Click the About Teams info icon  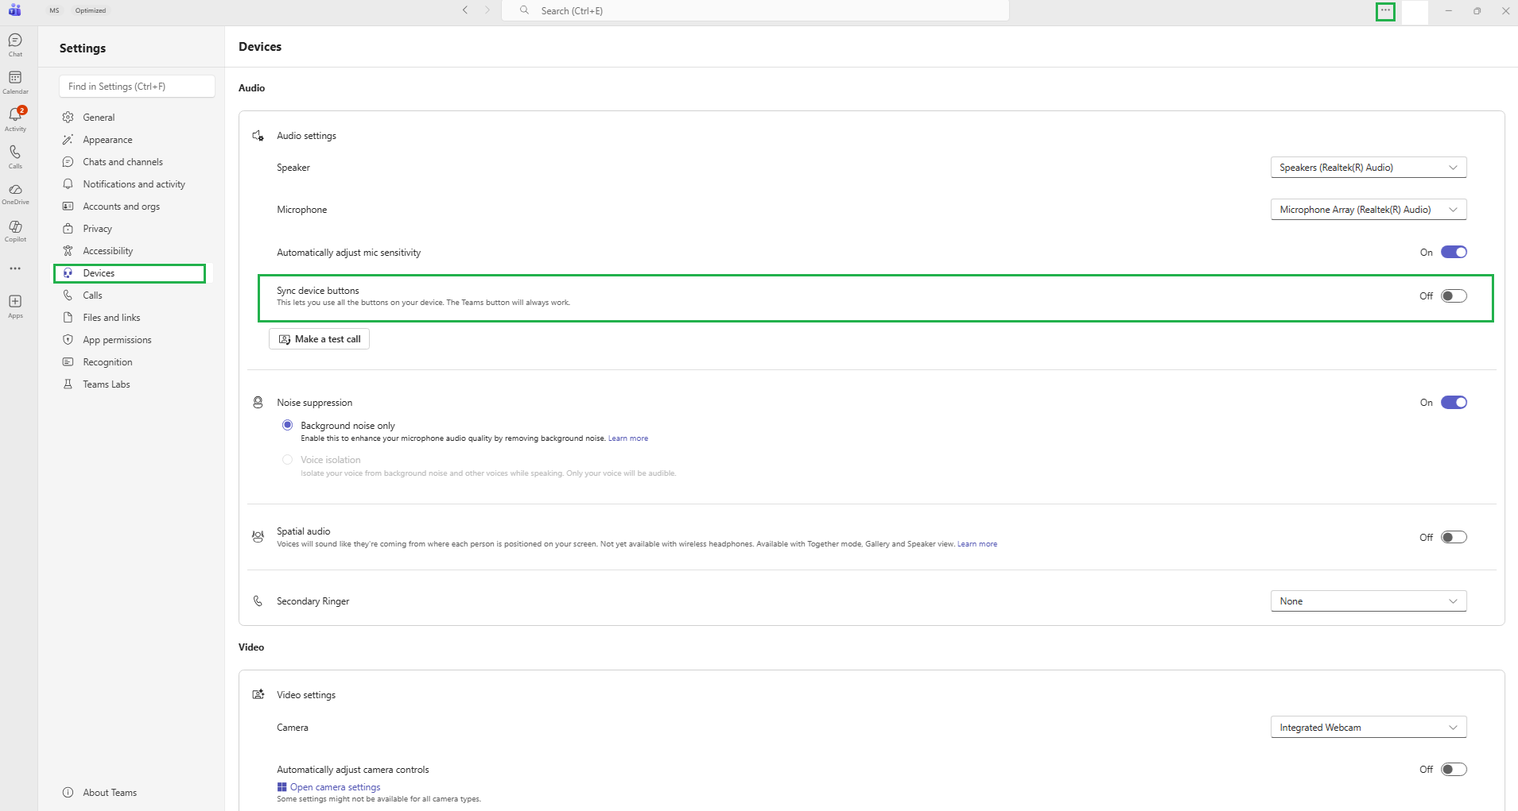[x=68, y=793]
